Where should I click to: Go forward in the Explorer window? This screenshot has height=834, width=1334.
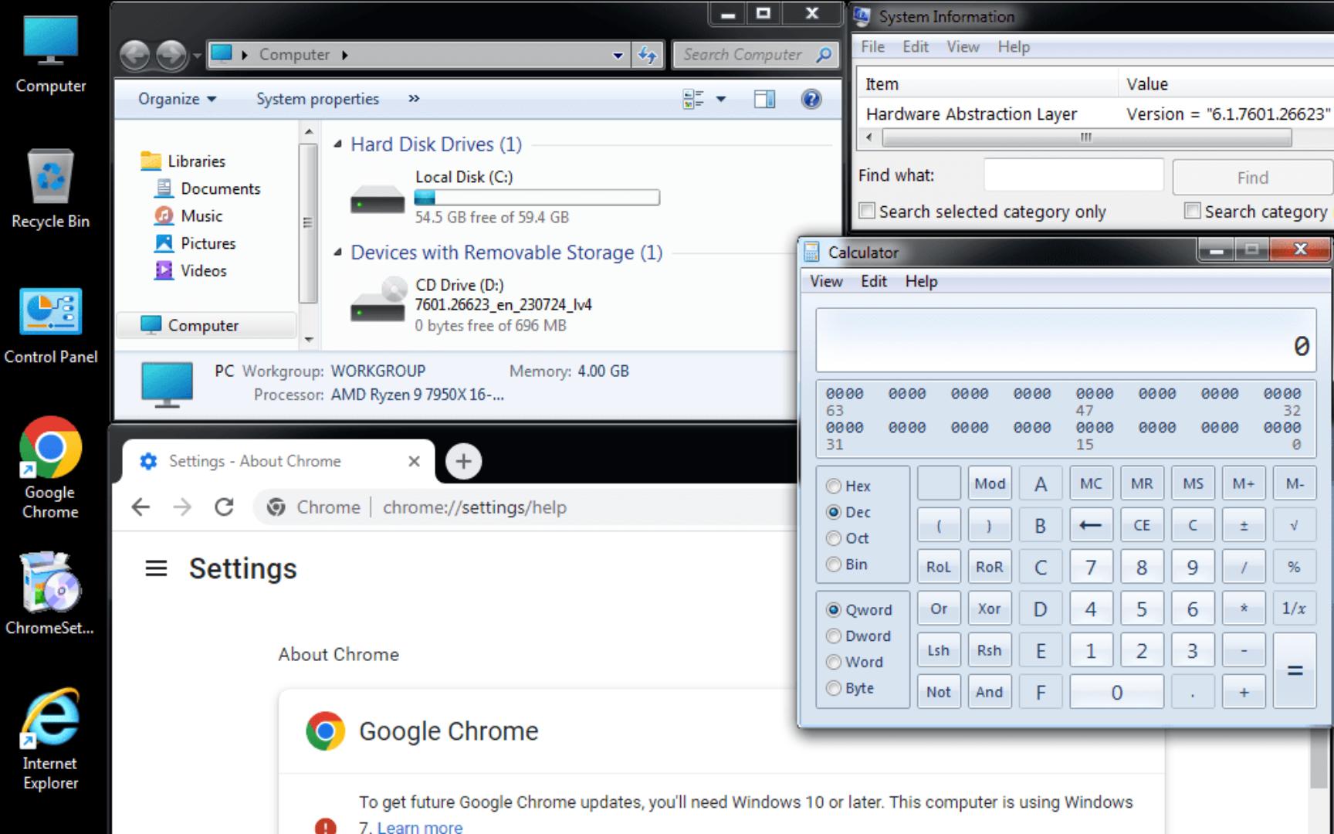171,55
